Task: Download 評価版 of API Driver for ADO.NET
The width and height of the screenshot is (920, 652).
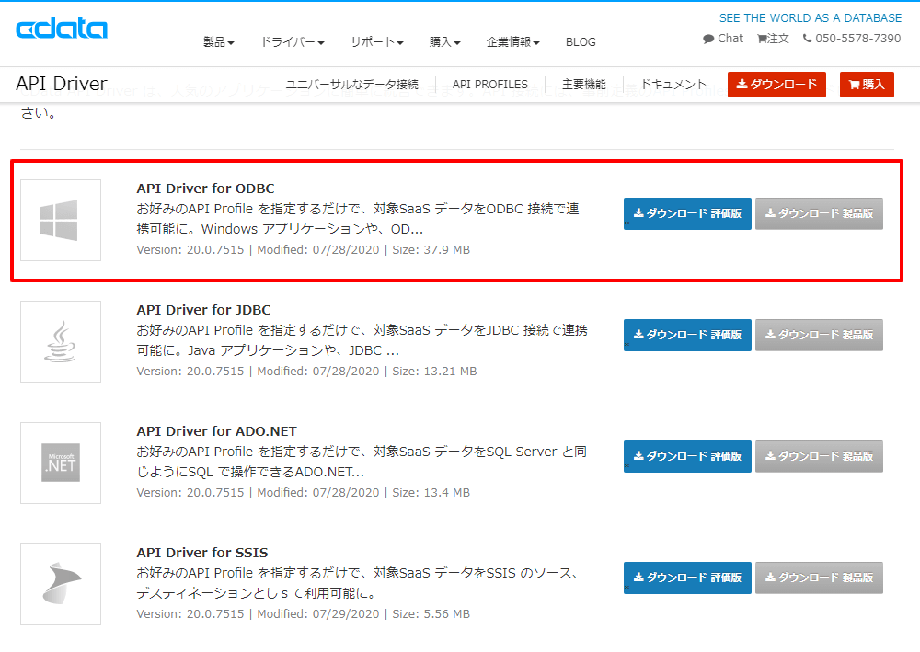Action: coord(687,456)
